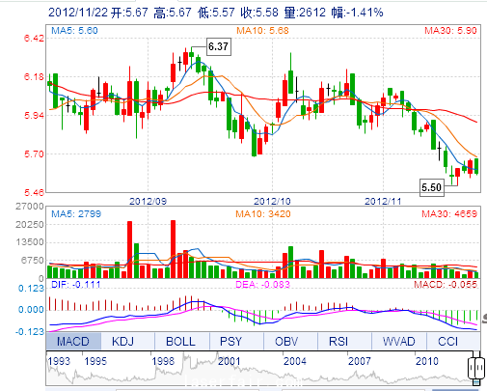Click the MA30: 5.90 price legend
The width and height of the screenshot is (487, 391).
coord(450,31)
